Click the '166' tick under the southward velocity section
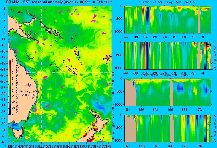The height and width of the screenshot is (148, 217). click(x=170, y=146)
